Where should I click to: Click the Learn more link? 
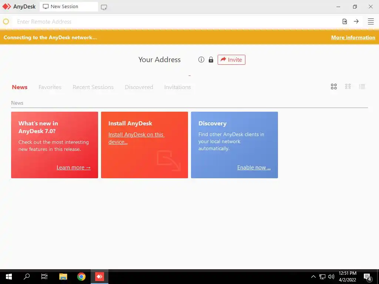point(74,168)
